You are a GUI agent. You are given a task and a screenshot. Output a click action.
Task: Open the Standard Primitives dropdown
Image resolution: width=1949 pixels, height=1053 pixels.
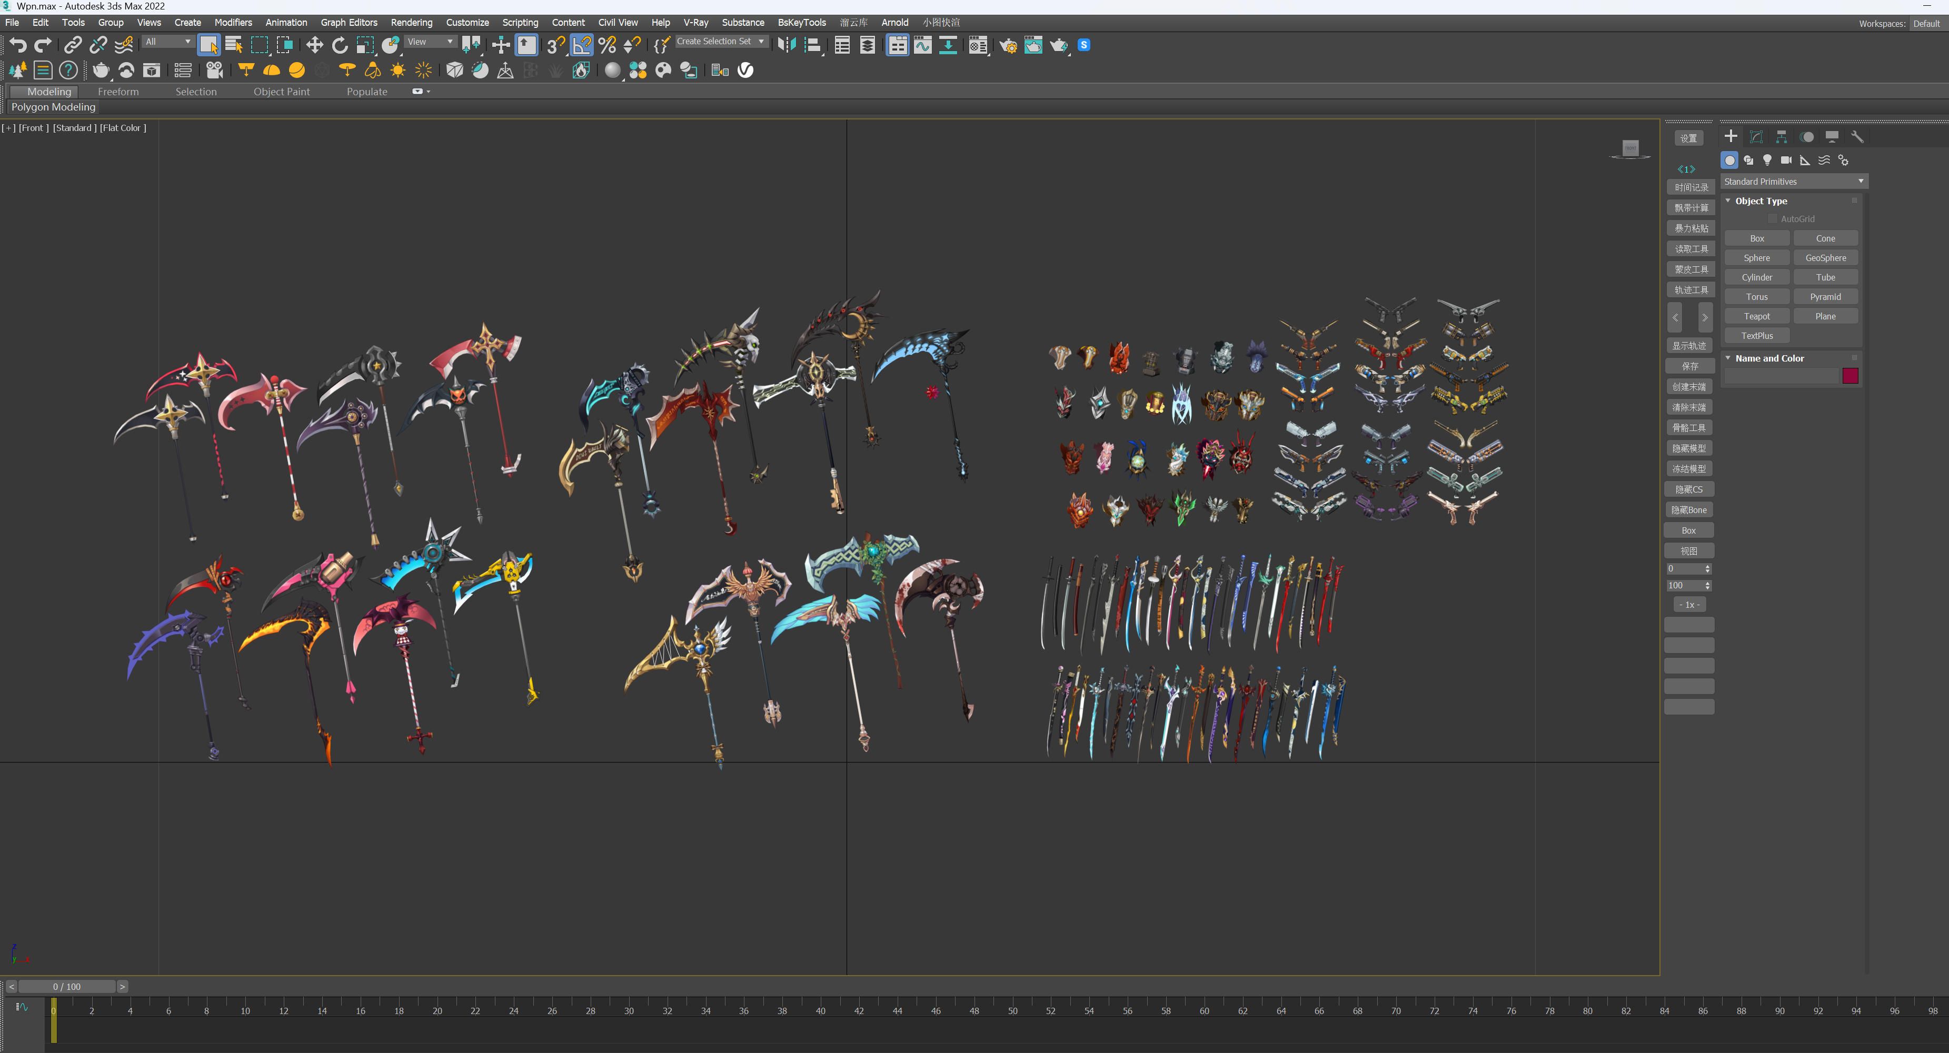(1793, 182)
